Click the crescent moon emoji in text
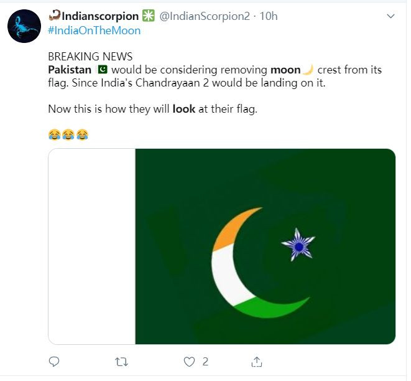Viewport: 411px width, 381px height. click(308, 70)
